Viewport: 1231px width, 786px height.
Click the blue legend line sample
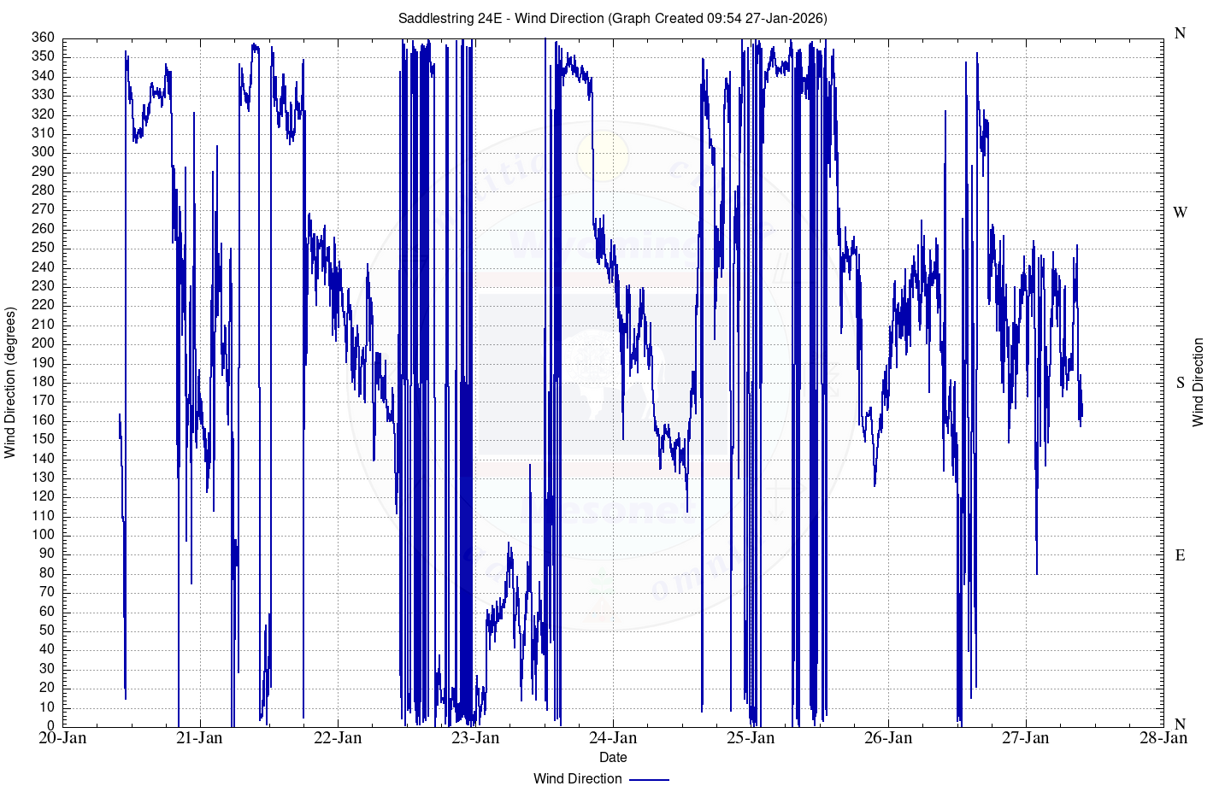tap(649, 778)
